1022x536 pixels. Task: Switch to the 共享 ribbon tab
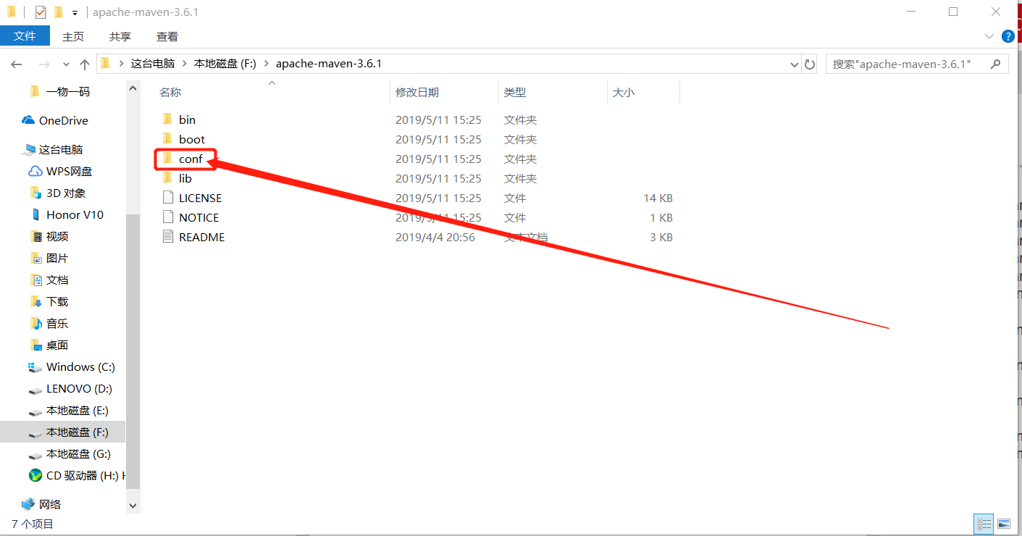pos(120,35)
